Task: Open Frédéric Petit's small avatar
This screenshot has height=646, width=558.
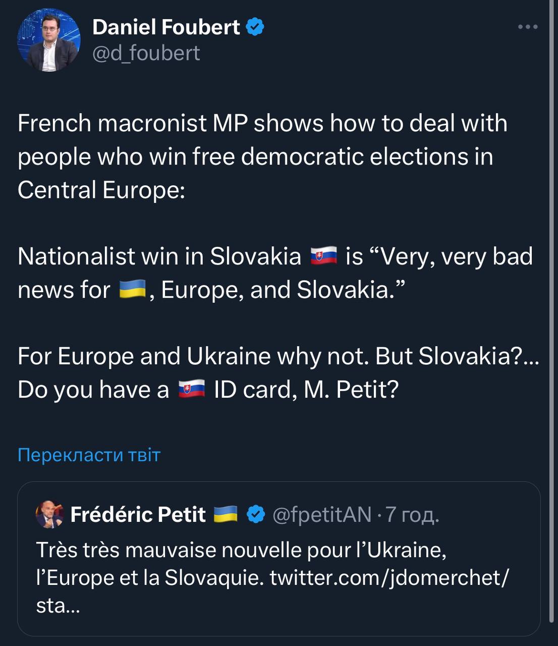Action: [49, 515]
